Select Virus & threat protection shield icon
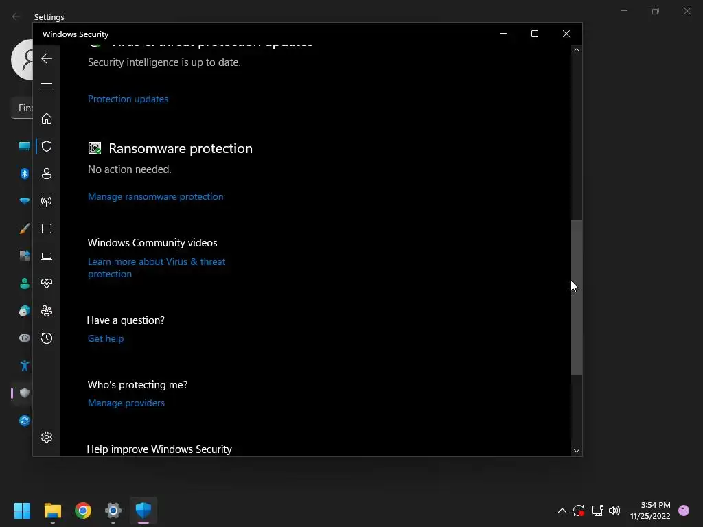 [47, 146]
